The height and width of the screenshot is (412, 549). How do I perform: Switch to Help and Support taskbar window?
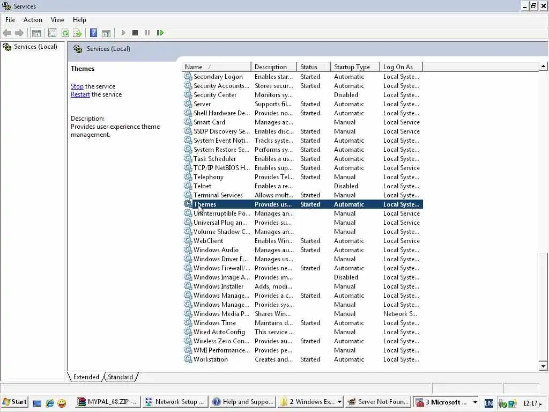click(243, 402)
